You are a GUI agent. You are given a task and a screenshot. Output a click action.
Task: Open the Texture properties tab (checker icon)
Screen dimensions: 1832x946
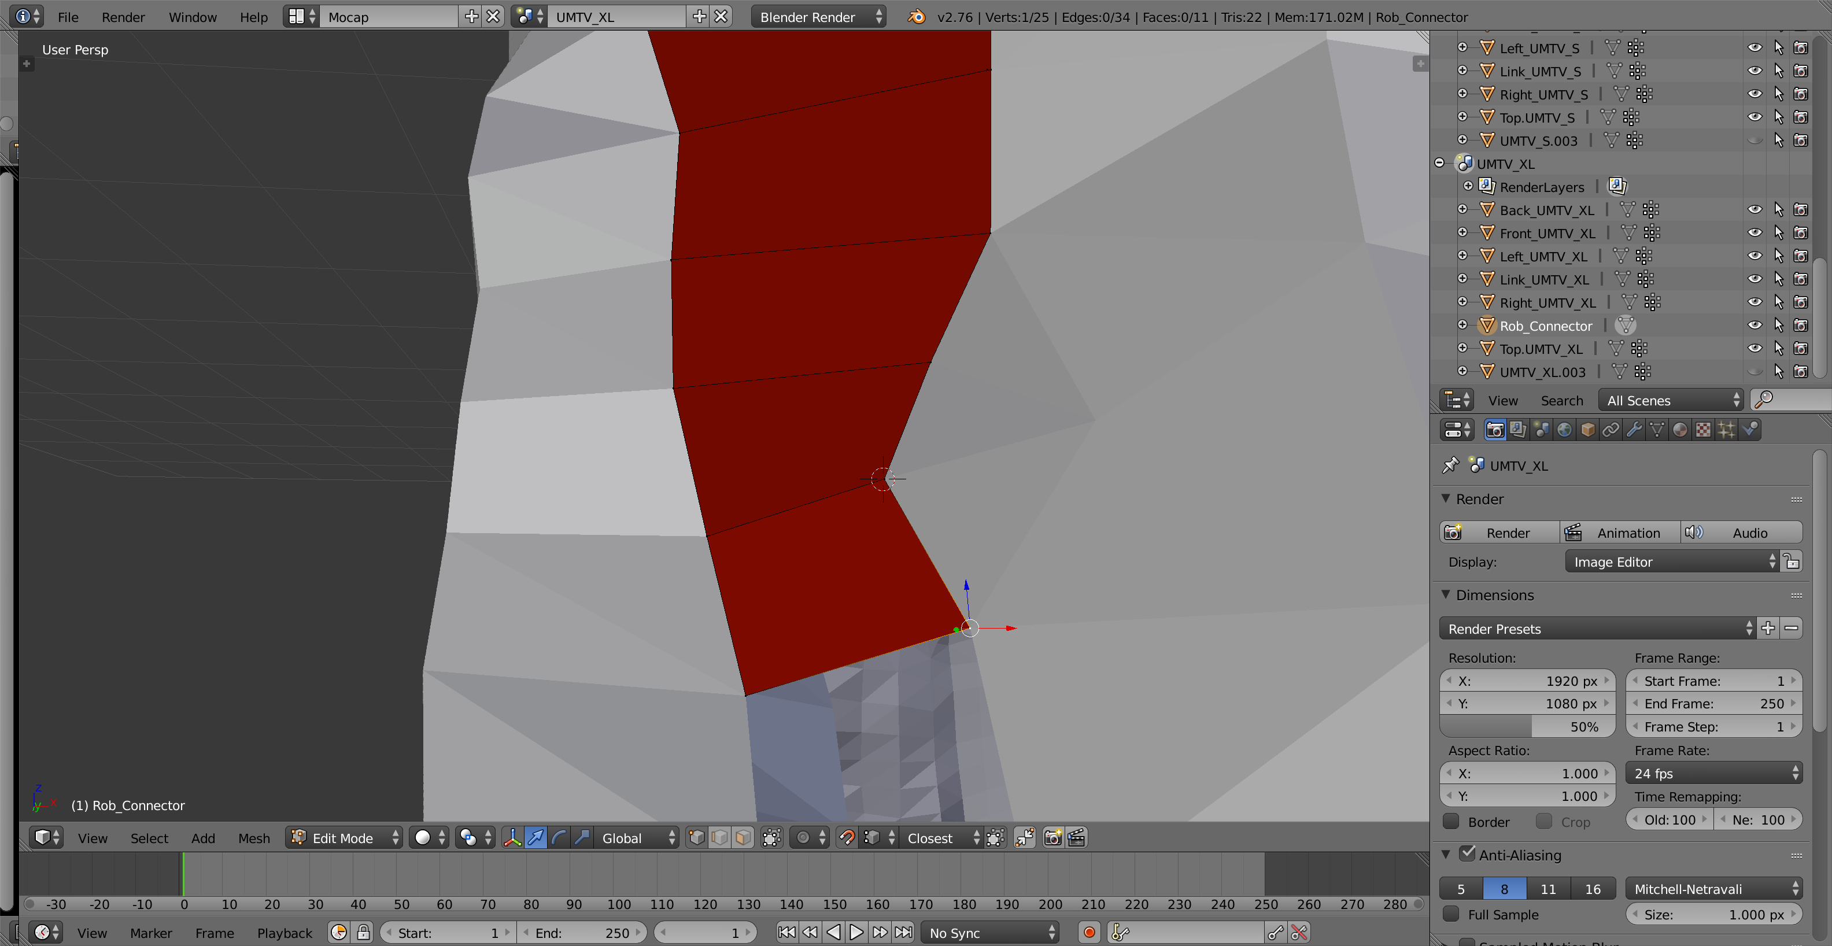point(1703,430)
